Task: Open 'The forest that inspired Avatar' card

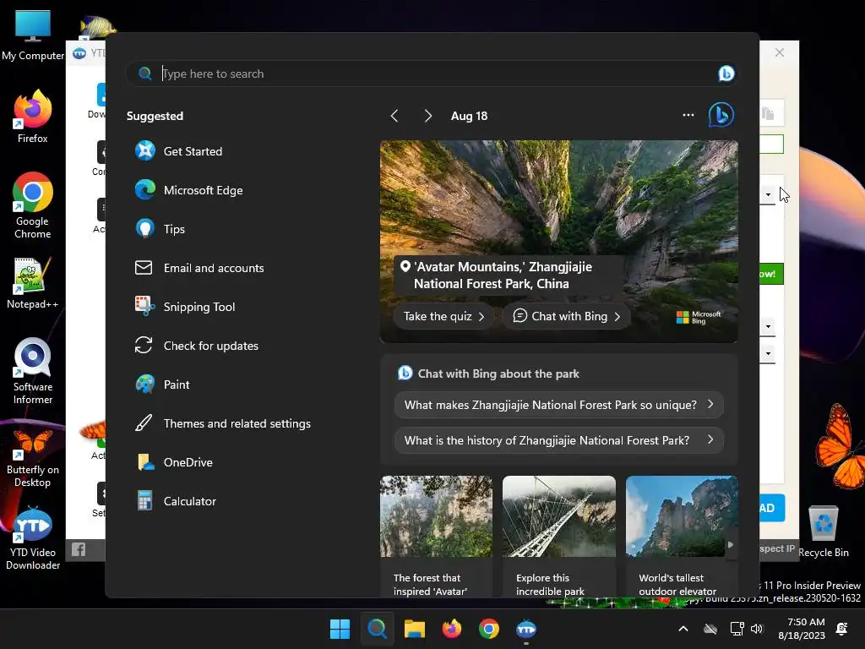Action: [436, 537]
